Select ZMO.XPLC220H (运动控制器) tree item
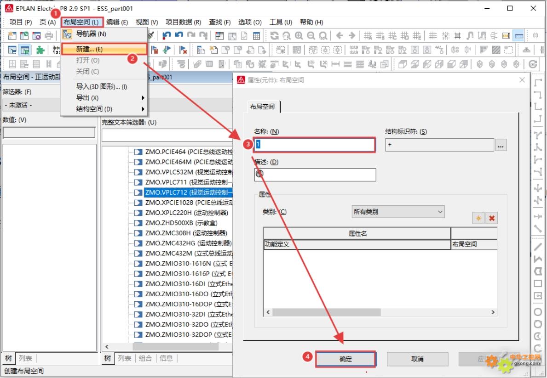The width and height of the screenshot is (547, 378). coord(187,213)
